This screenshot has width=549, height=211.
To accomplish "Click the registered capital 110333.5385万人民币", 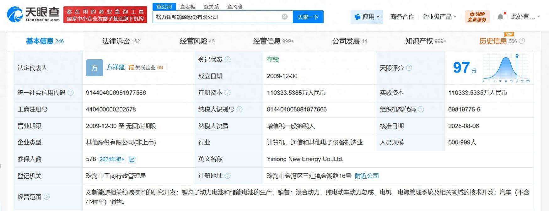I will (296, 93).
